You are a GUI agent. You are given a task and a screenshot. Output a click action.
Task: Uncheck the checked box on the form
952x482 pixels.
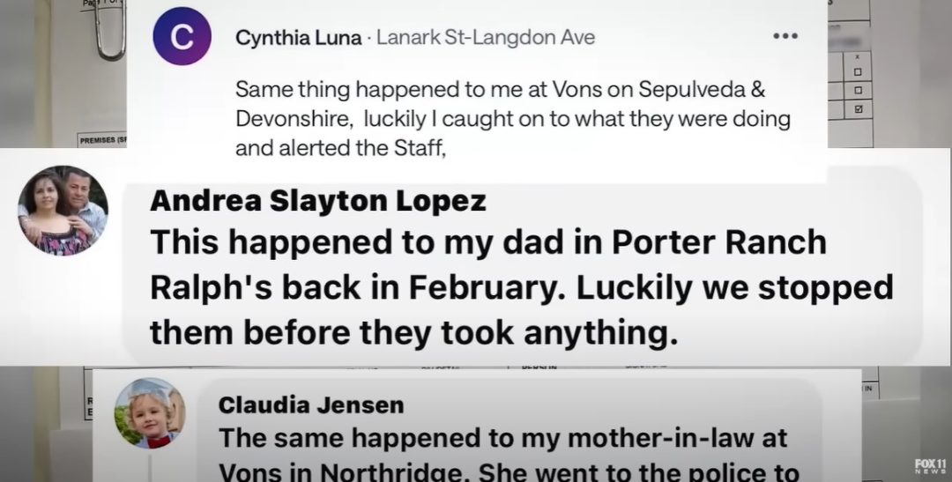(x=858, y=109)
